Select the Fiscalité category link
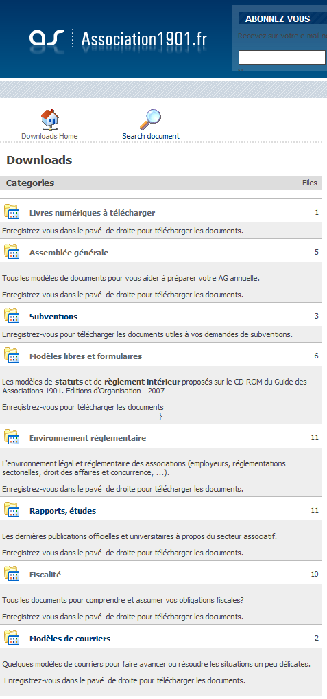 tap(45, 575)
